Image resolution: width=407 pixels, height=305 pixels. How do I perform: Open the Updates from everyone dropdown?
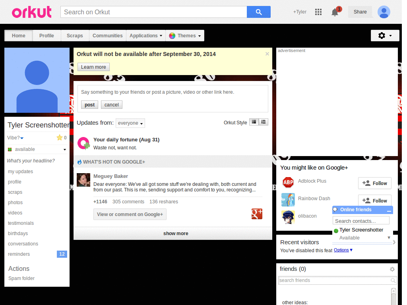click(130, 123)
